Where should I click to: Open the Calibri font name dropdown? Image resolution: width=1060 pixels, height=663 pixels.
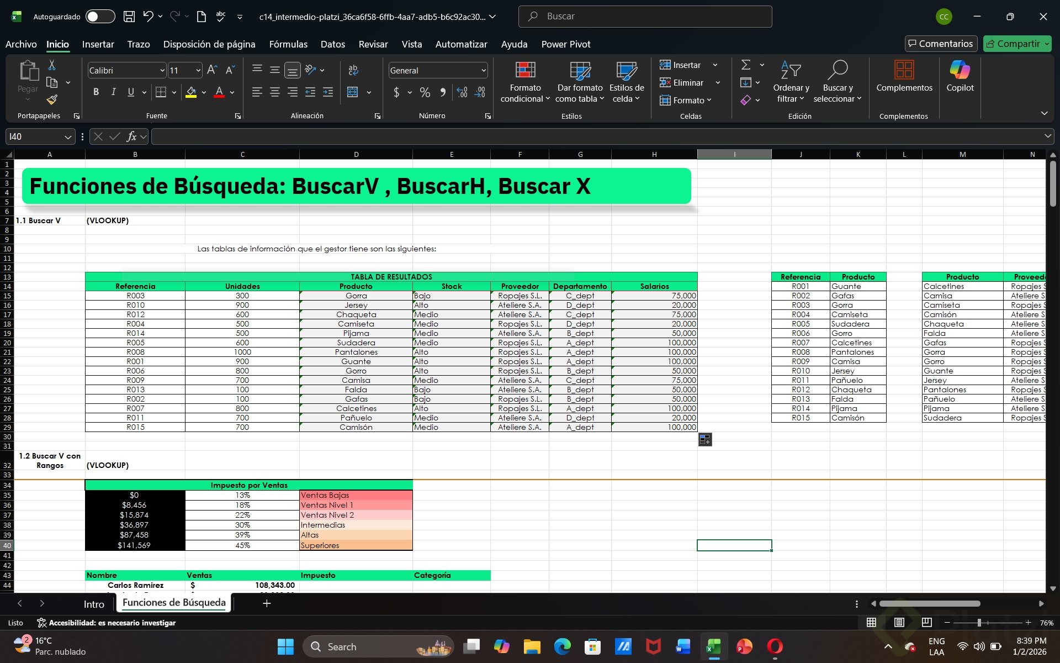(x=162, y=71)
